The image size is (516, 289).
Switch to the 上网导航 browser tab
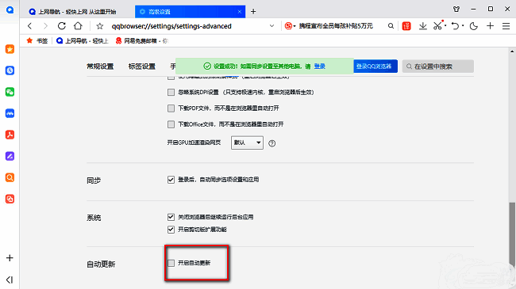point(77,12)
